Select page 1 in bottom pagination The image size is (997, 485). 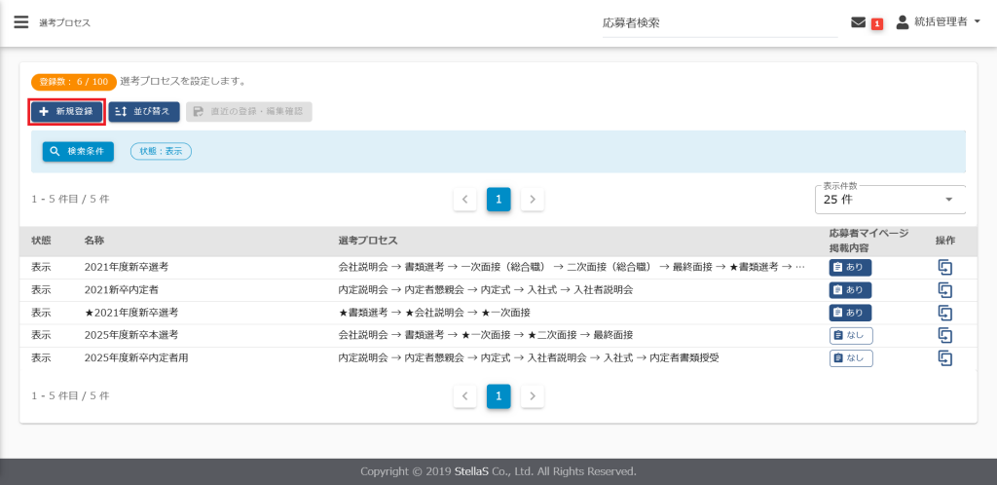click(x=498, y=396)
